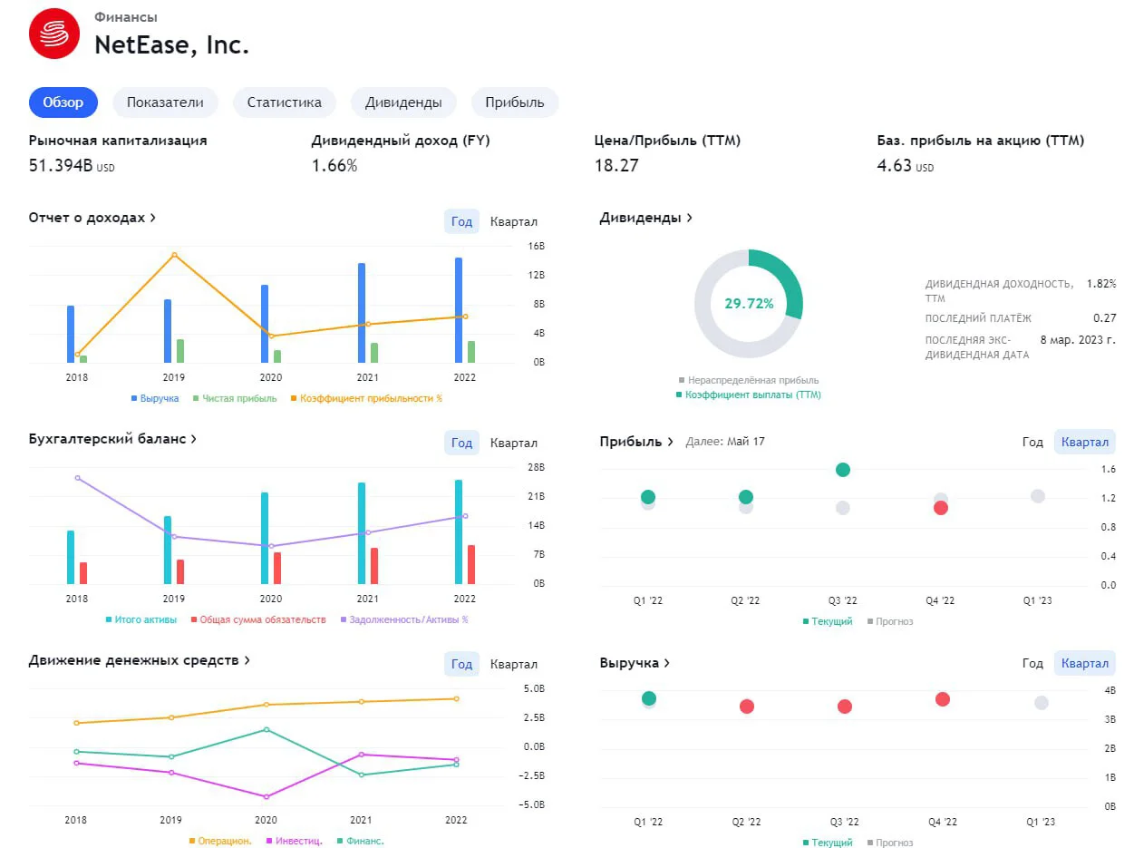Screen dimensions: 1134x848
Task: Click the 2022 total assets teal bar
Action: 458,531
